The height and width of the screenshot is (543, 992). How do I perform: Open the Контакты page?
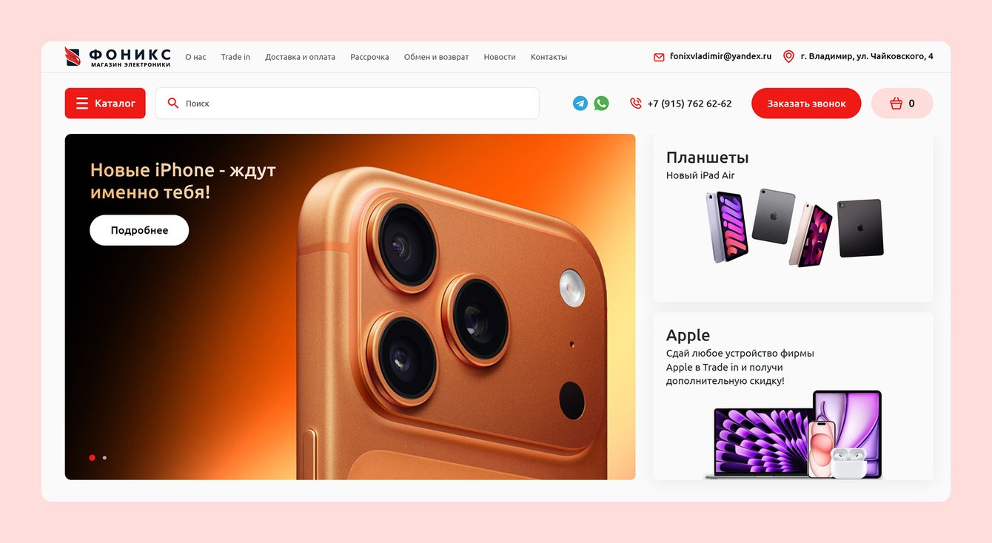[x=549, y=57]
